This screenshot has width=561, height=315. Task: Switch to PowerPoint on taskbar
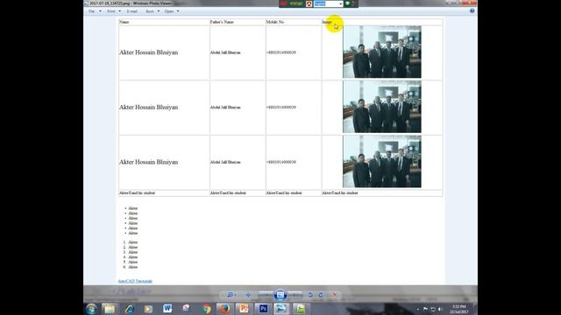coord(244,309)
